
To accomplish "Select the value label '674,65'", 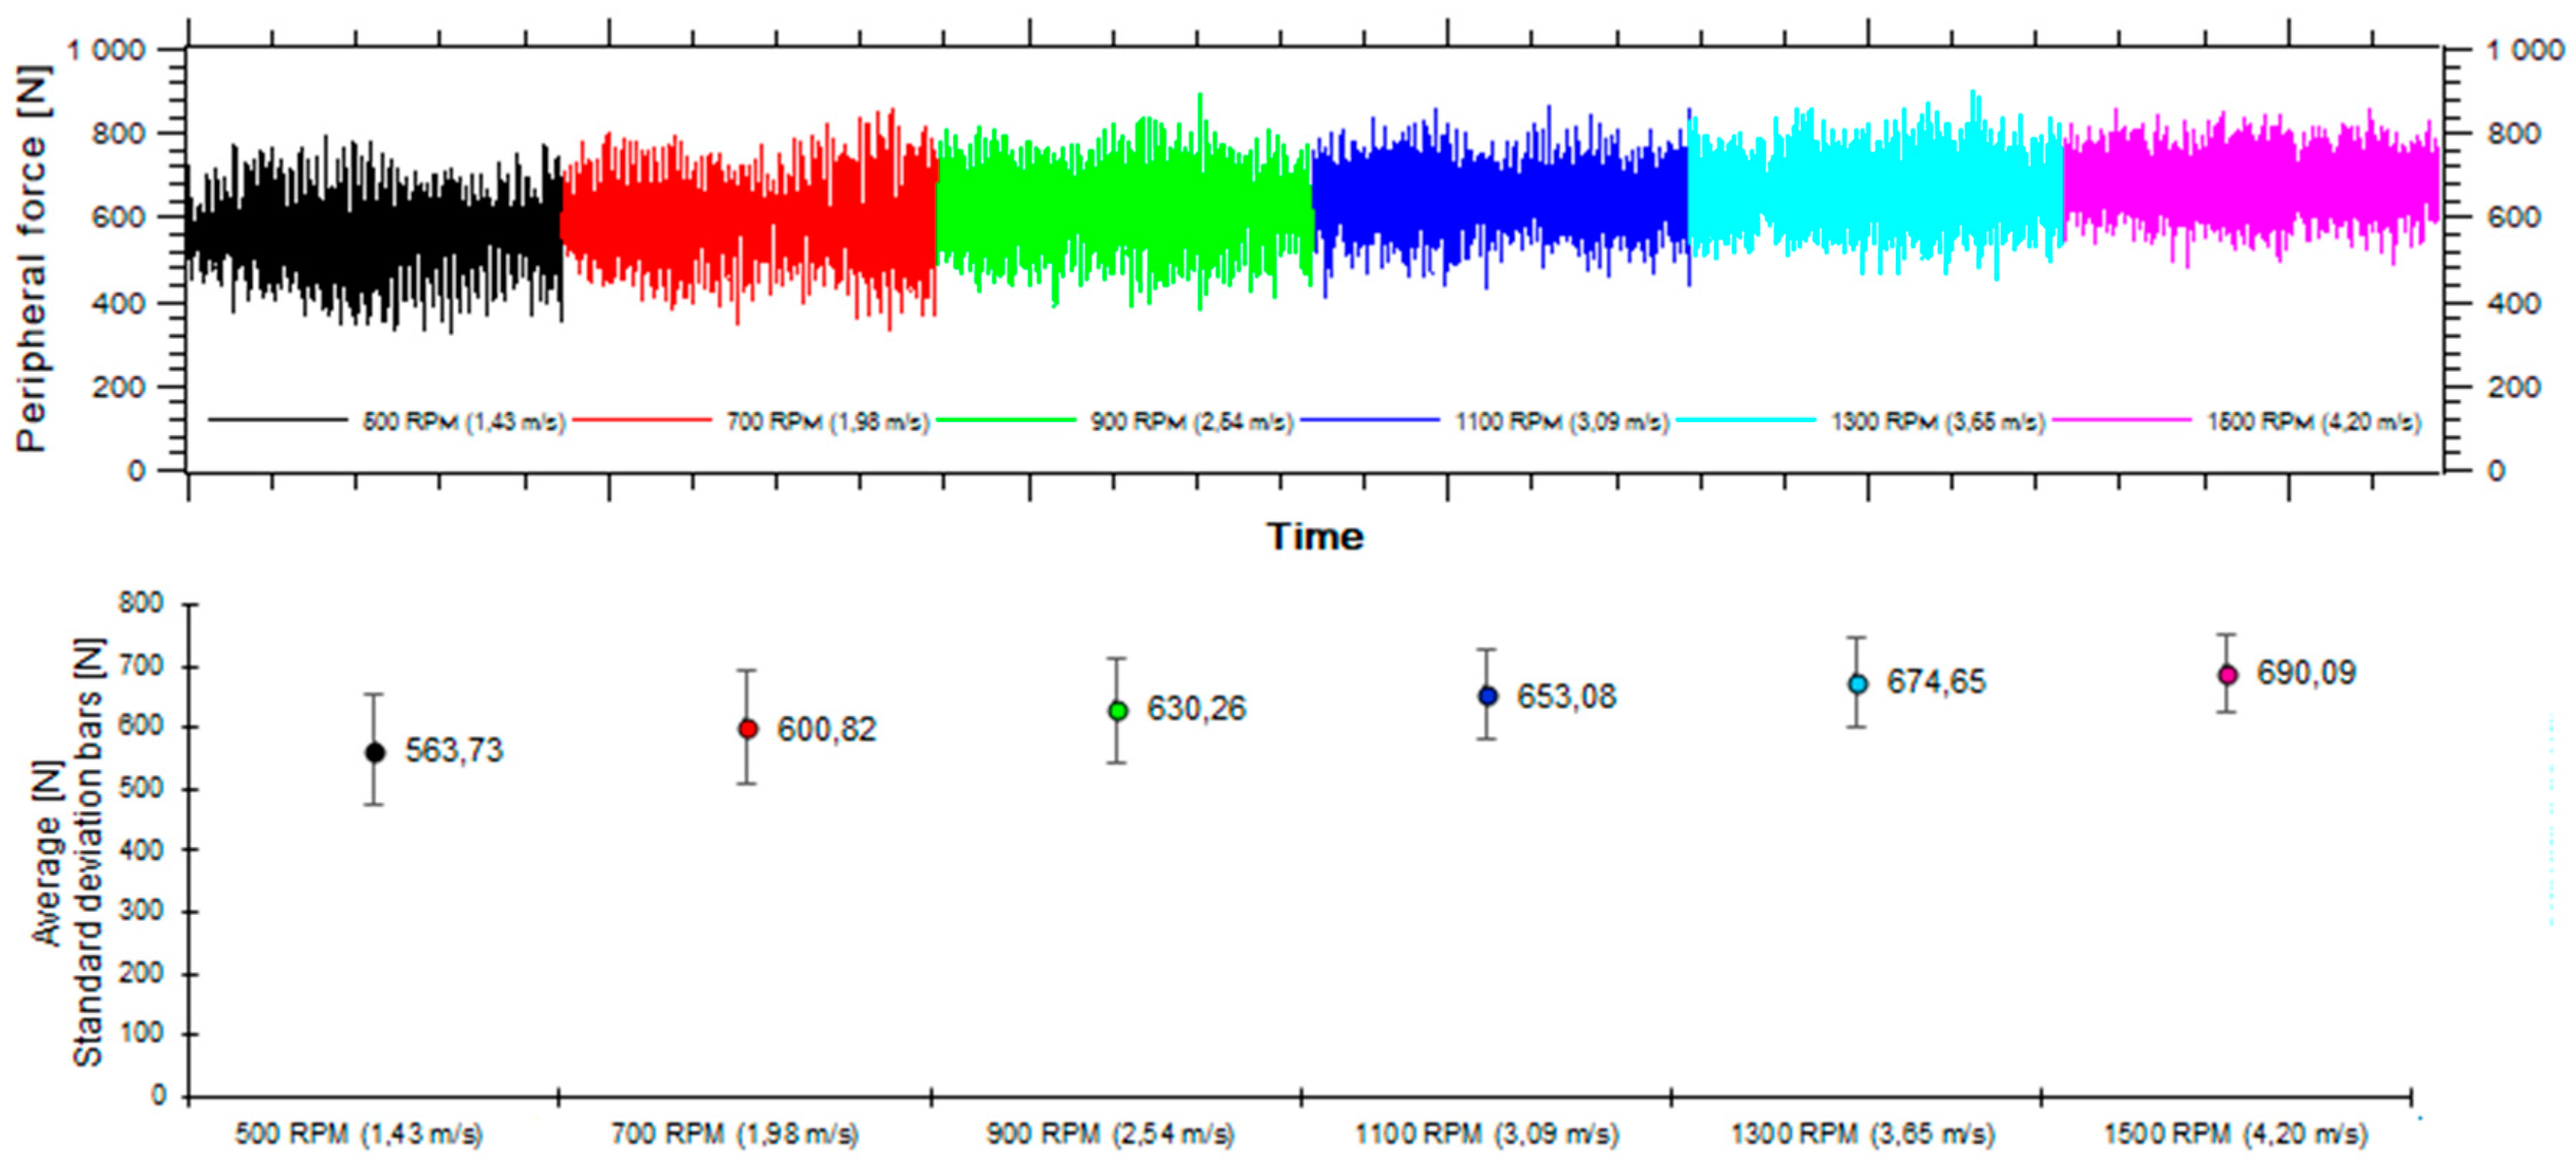I will (x=1936, y=682).
